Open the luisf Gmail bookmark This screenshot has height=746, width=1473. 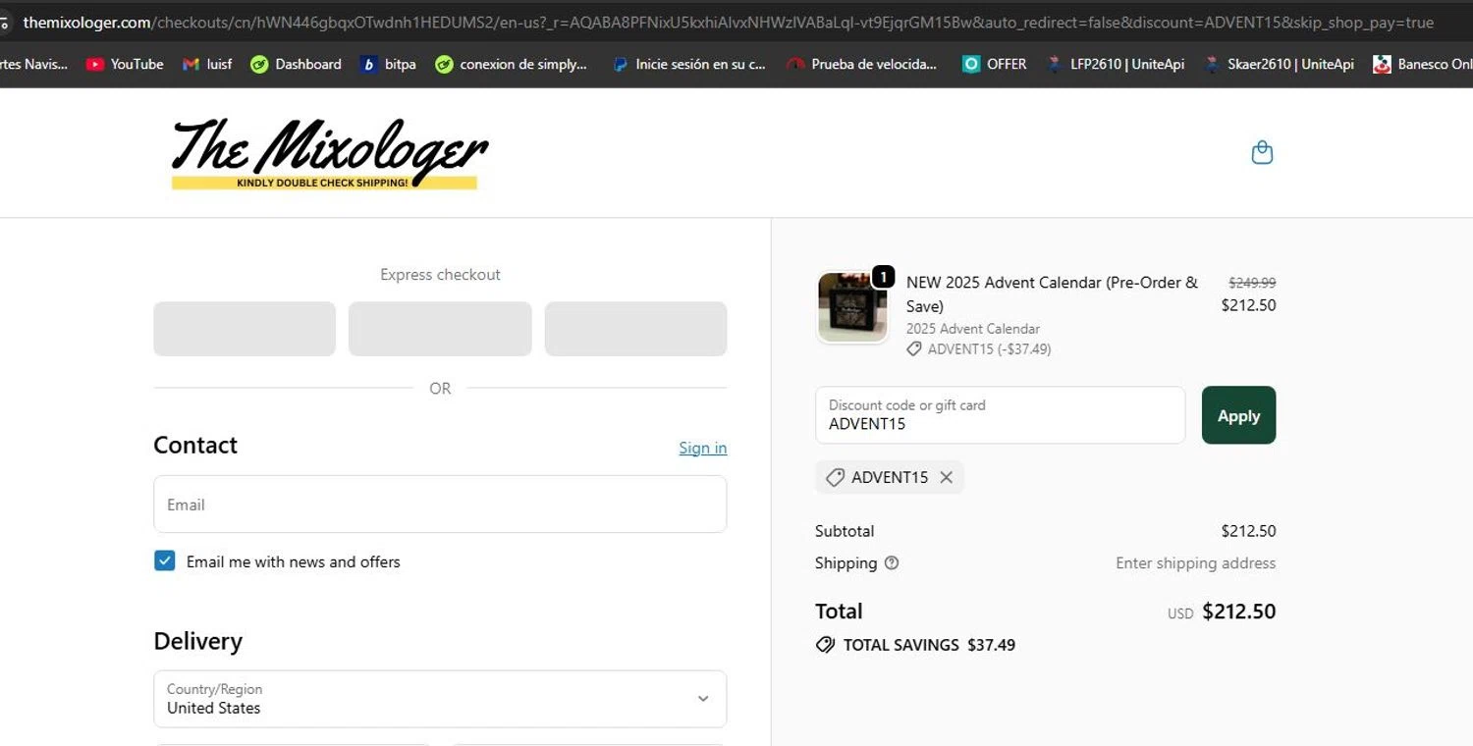(207, 64)
